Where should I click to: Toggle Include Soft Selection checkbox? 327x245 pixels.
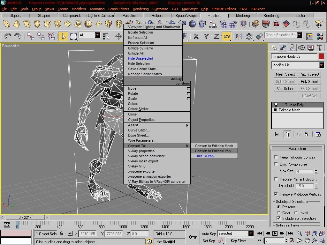pyautogui.click(x=278, y=218)
